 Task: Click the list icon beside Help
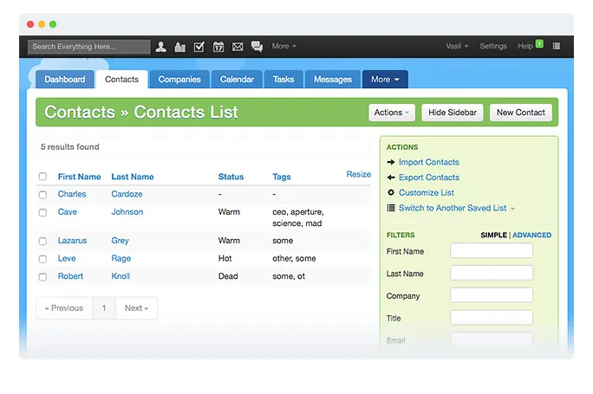point(556,46)
